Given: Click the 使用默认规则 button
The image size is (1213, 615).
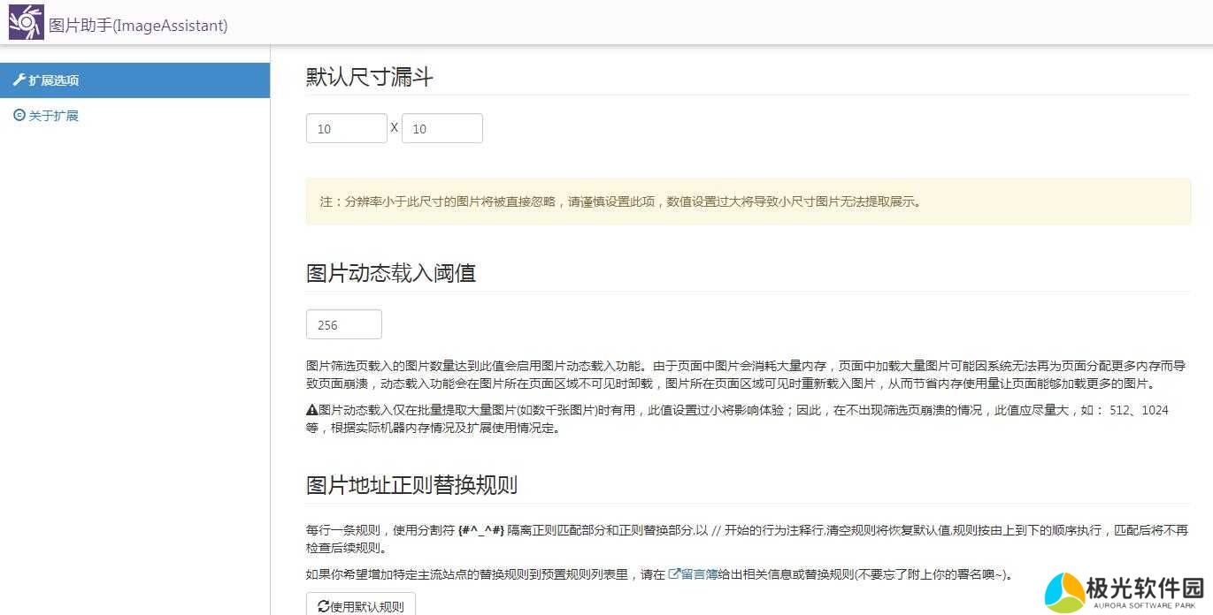Looking at the screenshot, I should pyautogui.click(x=359, y=605).
